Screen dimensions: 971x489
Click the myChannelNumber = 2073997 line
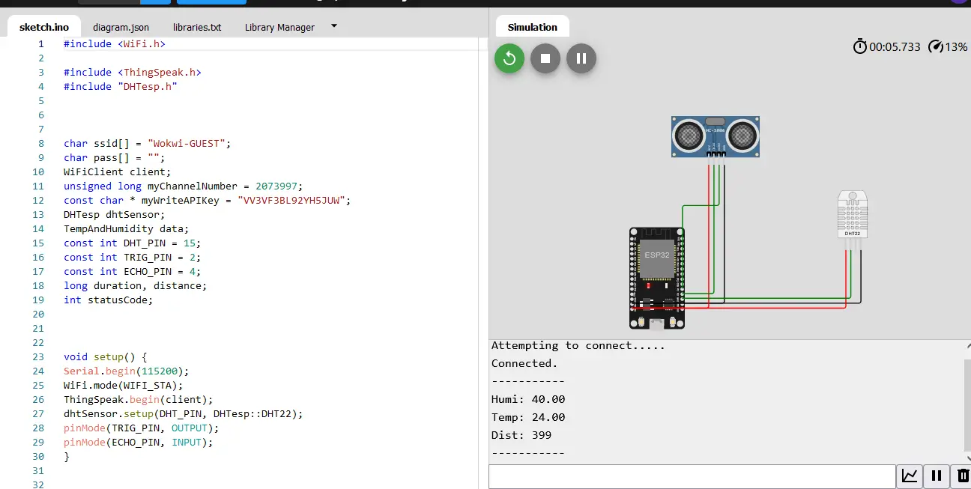pos(184,186)
